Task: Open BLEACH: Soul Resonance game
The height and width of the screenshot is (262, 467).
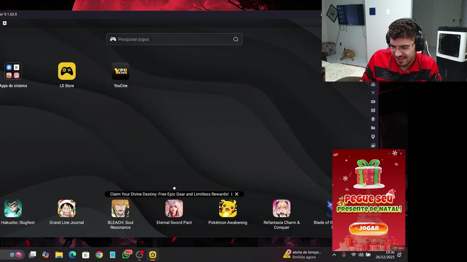Action: 120,209
